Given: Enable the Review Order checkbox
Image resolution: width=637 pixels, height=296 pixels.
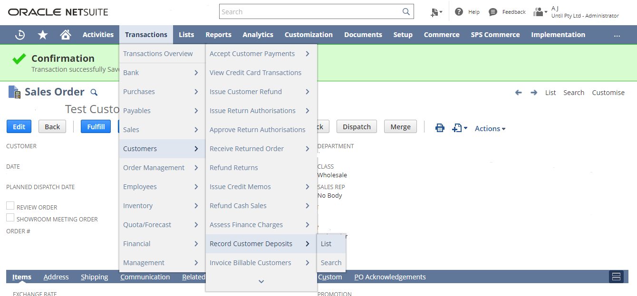Looking at the screenshot, I should [x=10, y=206].
